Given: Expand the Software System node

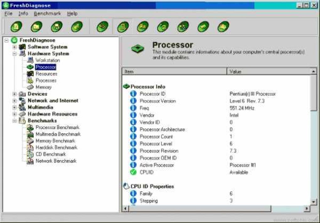Looking at the screenshot, I should (14, 47).
